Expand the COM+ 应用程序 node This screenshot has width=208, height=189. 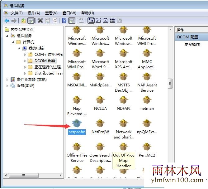tap(25, 55)
